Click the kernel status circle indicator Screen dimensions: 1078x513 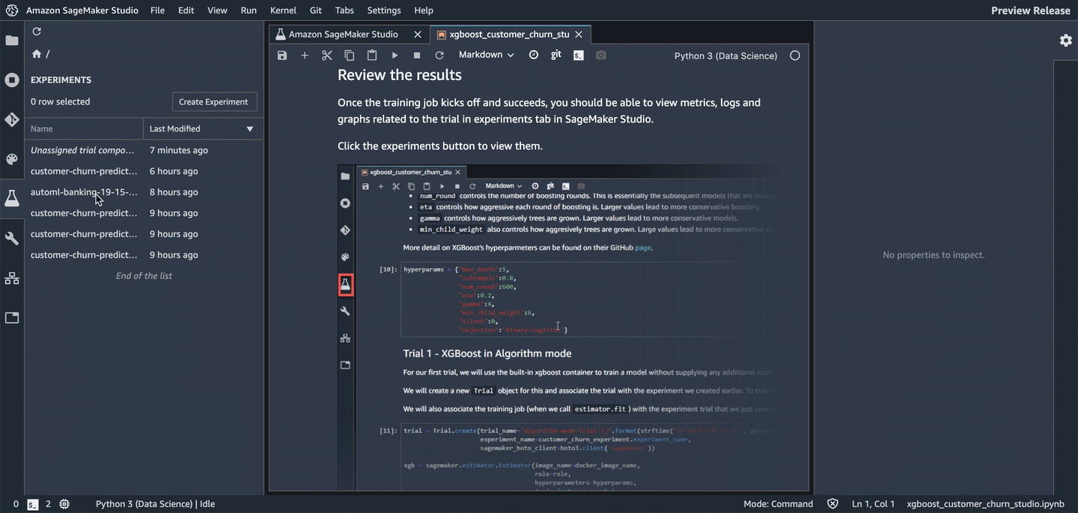[795, 55]
